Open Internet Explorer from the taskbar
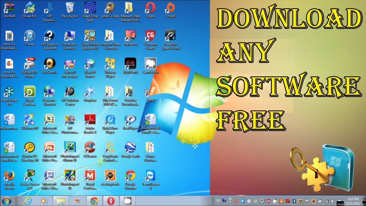The height and width of the screenshot is (206, 366). 28,201
